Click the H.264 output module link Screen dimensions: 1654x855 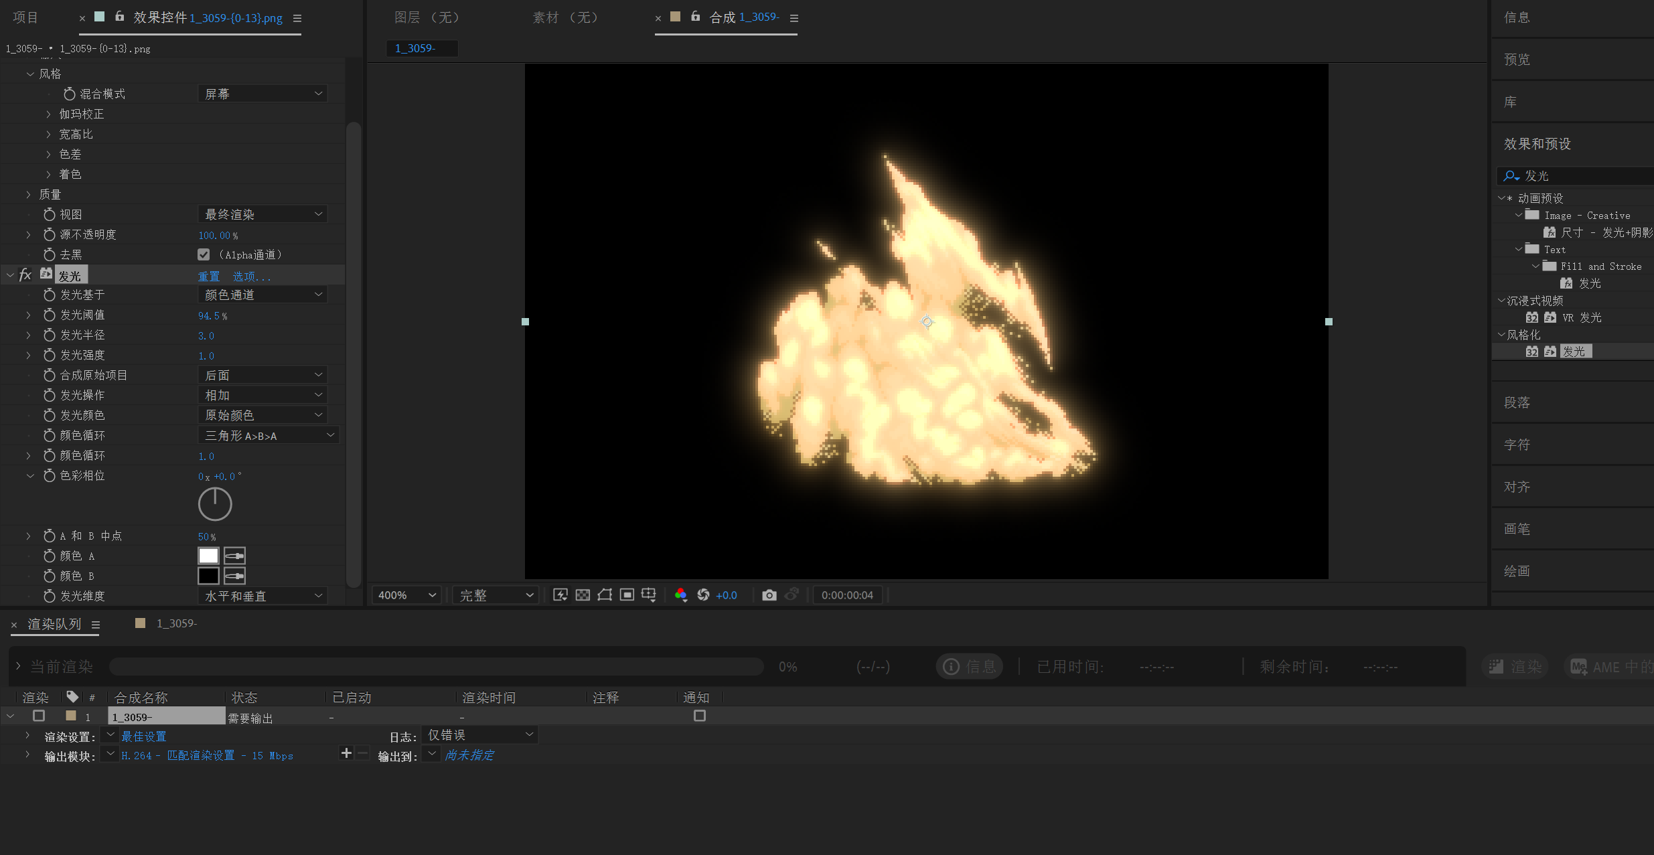(207, 755)
